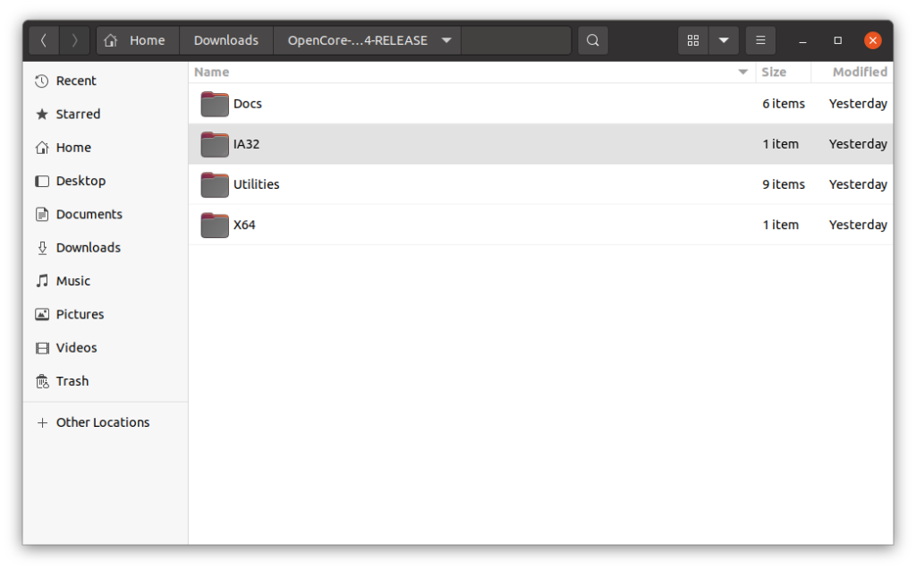Open Other Locations in the sidebar
Viewport: 916px width, 570px height.
pos(106,422)
